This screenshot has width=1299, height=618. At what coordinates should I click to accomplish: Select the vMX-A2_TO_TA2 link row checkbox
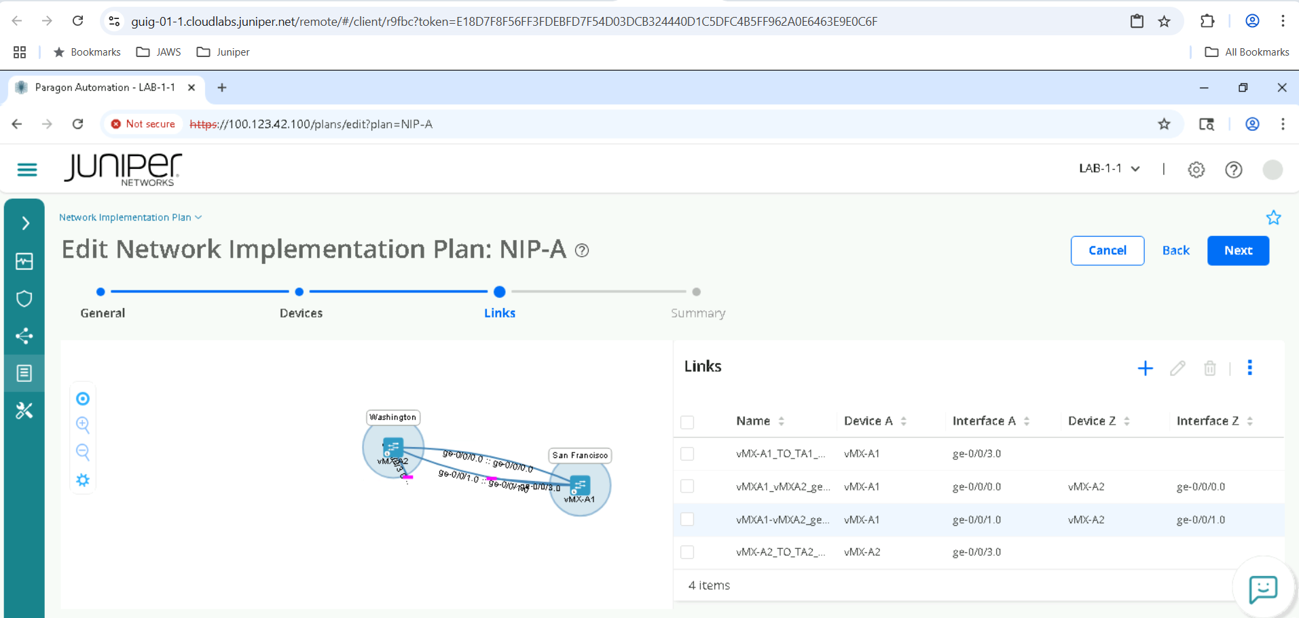[687, 552]
